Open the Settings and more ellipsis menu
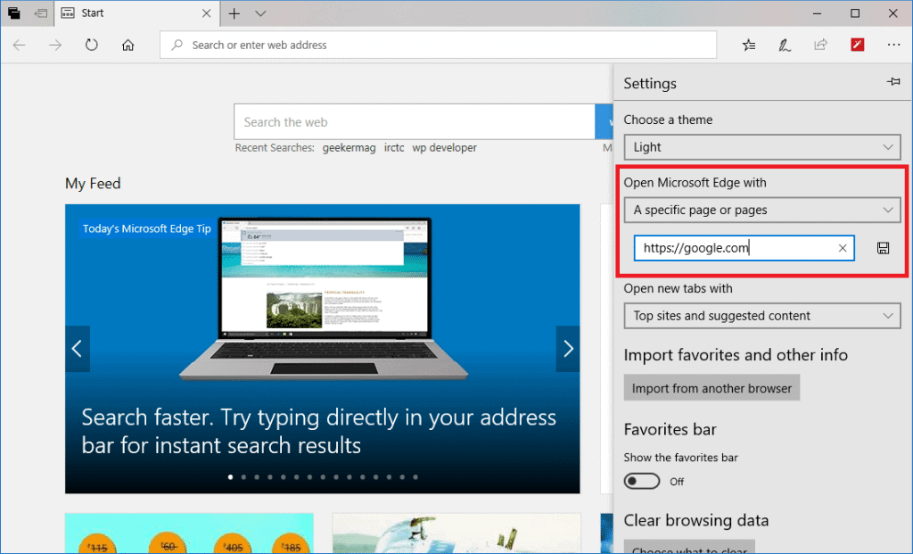 [x=893, y=45]
